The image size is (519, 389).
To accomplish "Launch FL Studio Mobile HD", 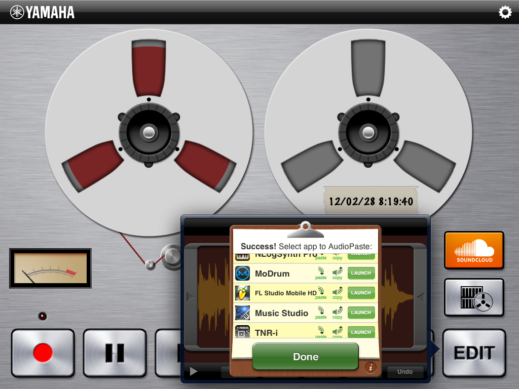I will [x=361, y=293].
